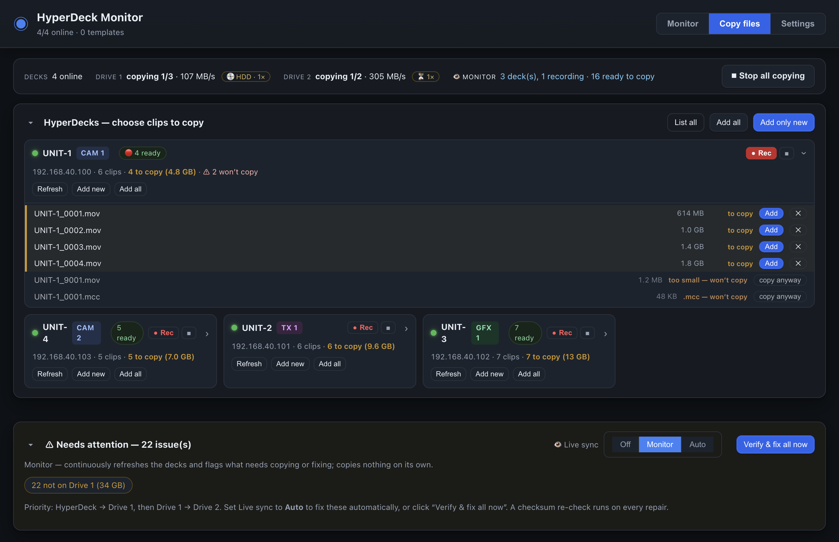Set Live sync to Auto

pos(697,444)
